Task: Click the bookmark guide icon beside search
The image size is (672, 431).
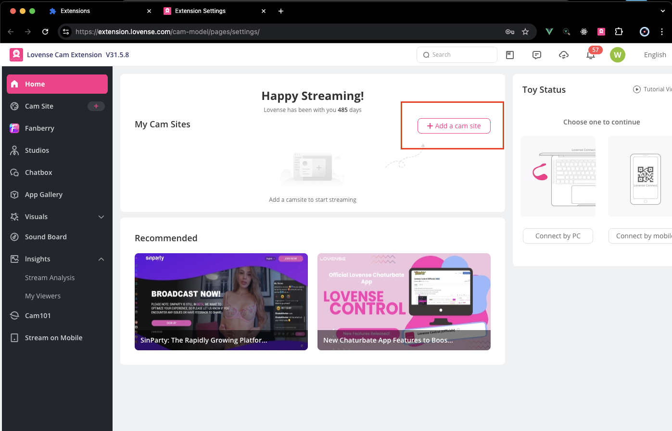Action: (x=510, y=55)
